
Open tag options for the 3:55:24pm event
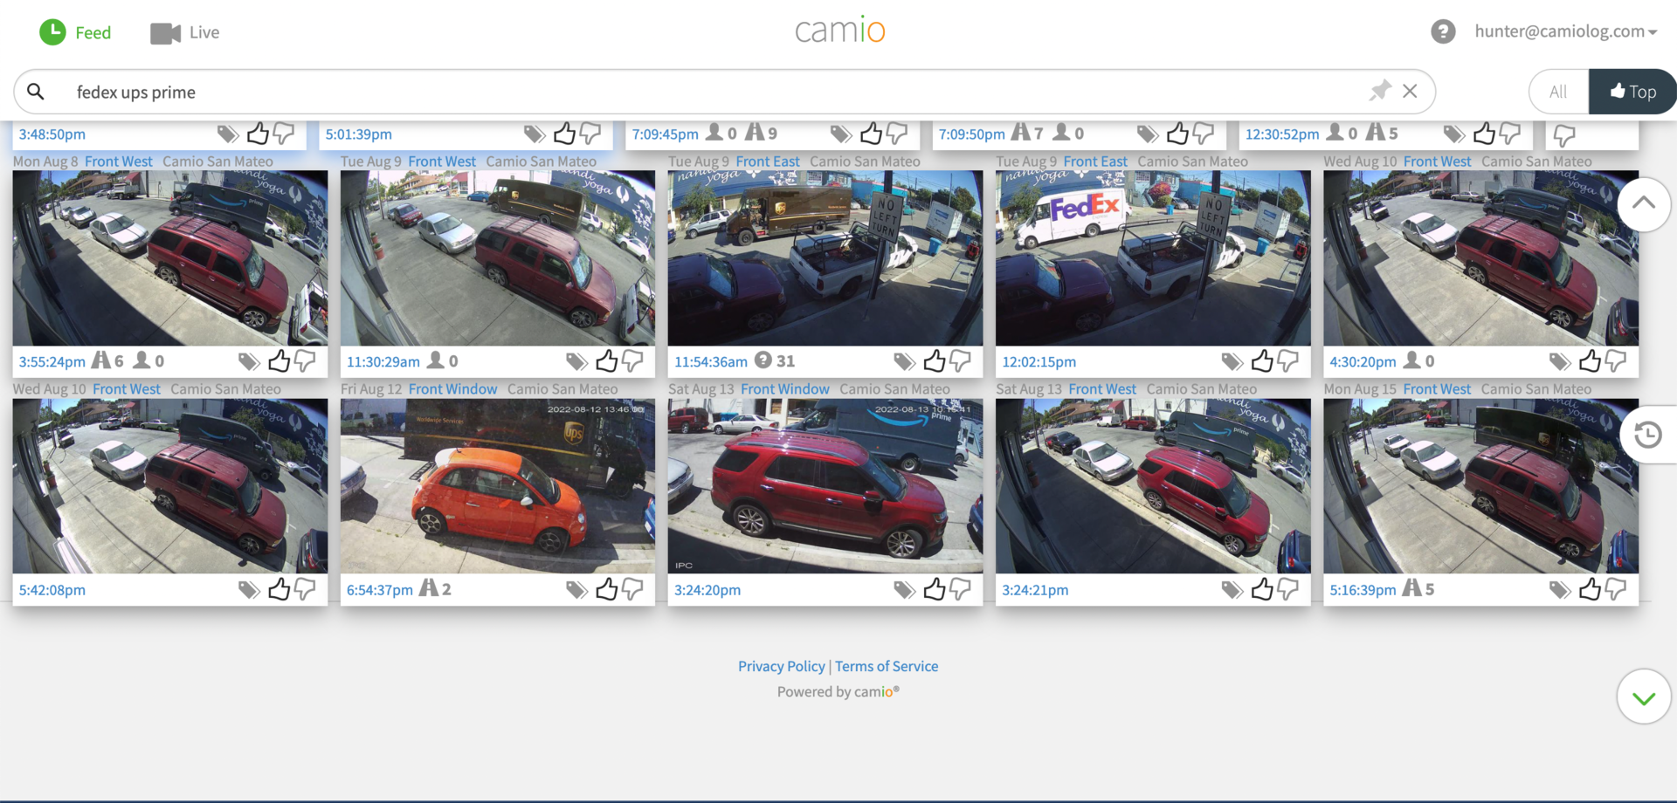(x=248, y=360)
